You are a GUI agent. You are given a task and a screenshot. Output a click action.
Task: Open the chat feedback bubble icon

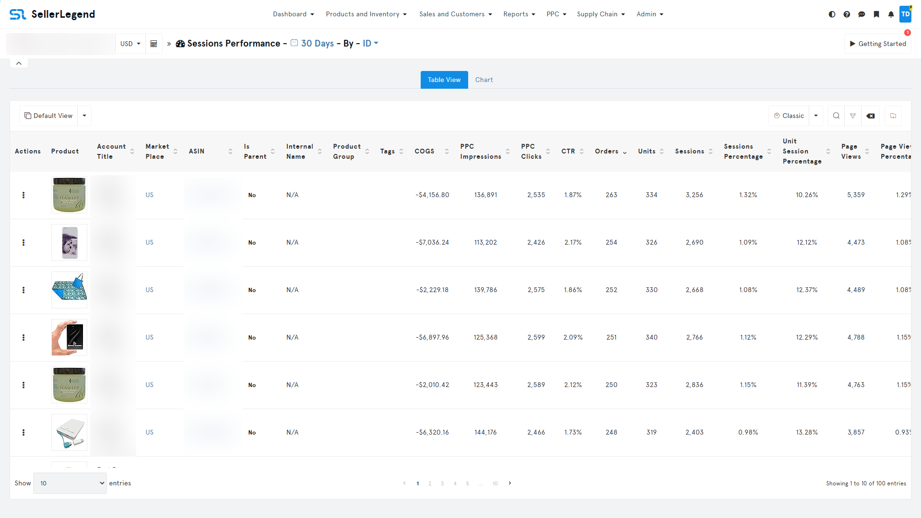coord(862,14)
